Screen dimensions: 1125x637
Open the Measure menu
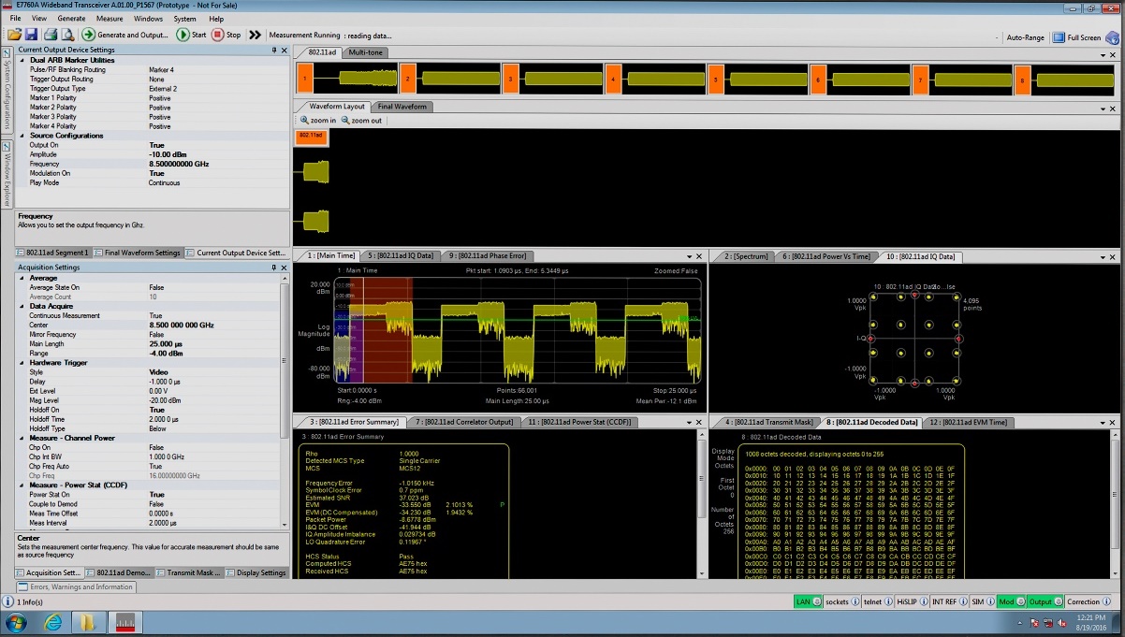(x=110, y=19)
